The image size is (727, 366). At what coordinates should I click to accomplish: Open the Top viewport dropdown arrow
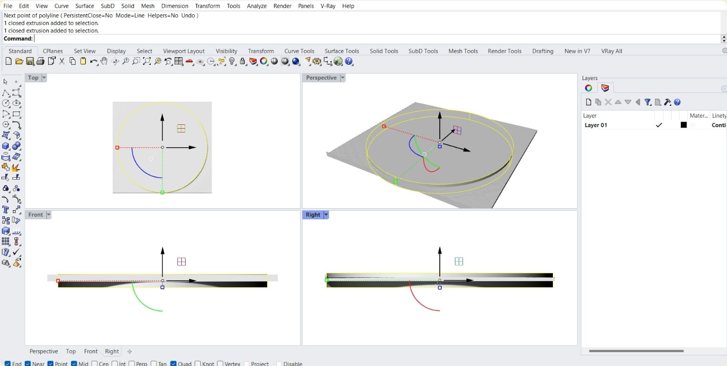(44, 78)
